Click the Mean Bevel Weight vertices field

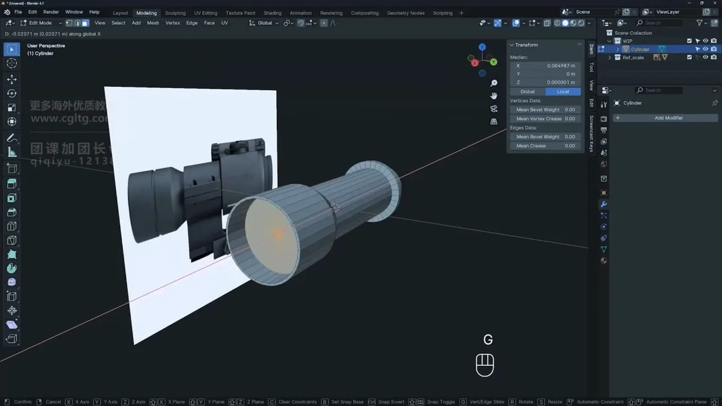[x=545, y=109]
